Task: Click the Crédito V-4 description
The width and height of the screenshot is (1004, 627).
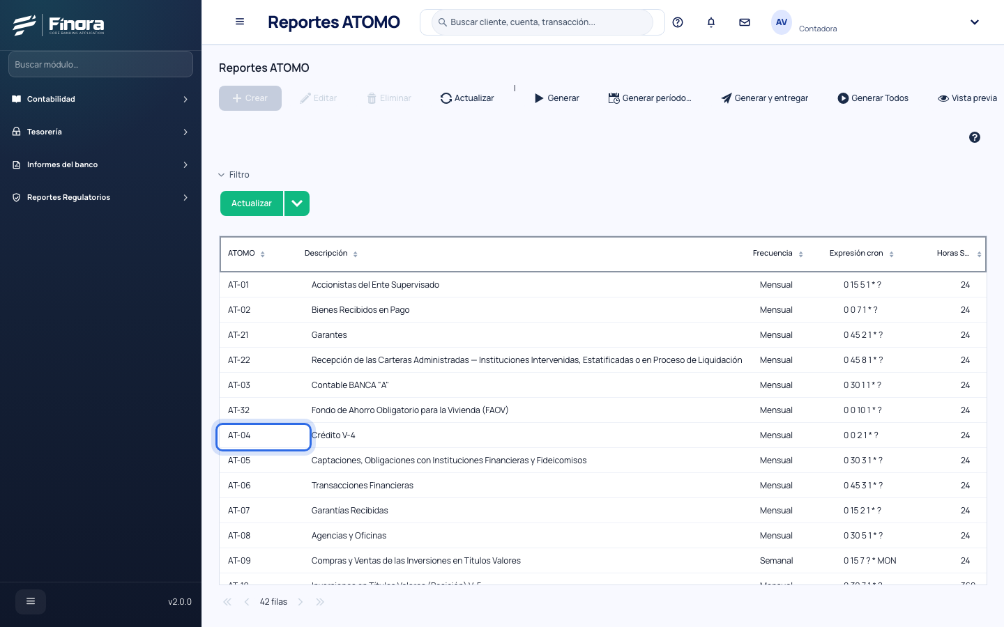Action: tap(333, 435)
